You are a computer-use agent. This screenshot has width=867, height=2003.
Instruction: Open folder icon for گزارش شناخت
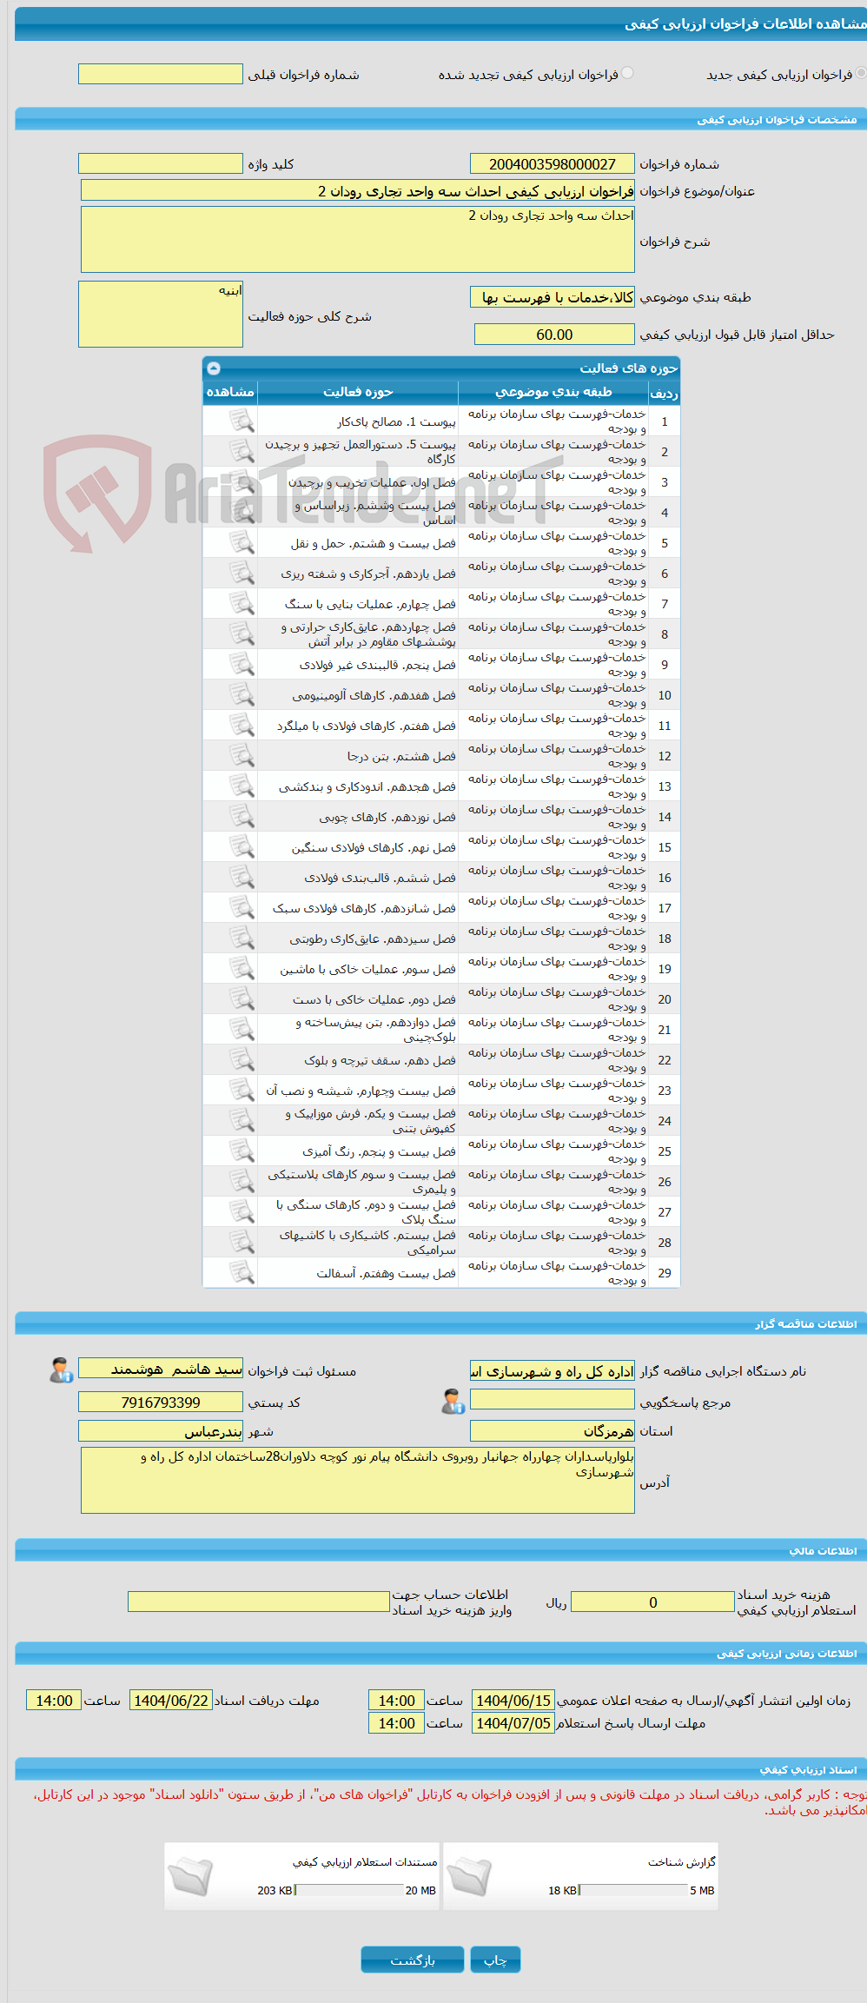[x=469, y=1876]
